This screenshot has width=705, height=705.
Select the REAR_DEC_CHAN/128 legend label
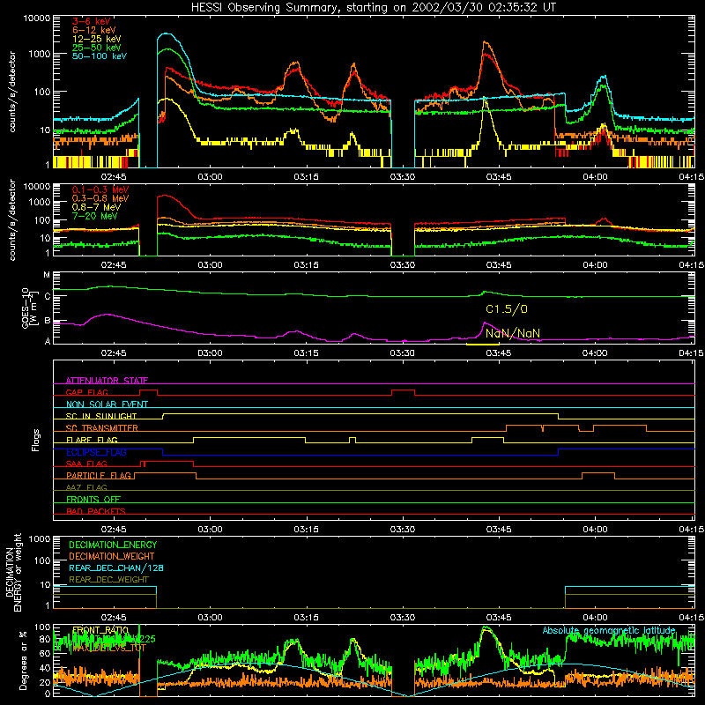pyautogui.click(x=116, y=568)
